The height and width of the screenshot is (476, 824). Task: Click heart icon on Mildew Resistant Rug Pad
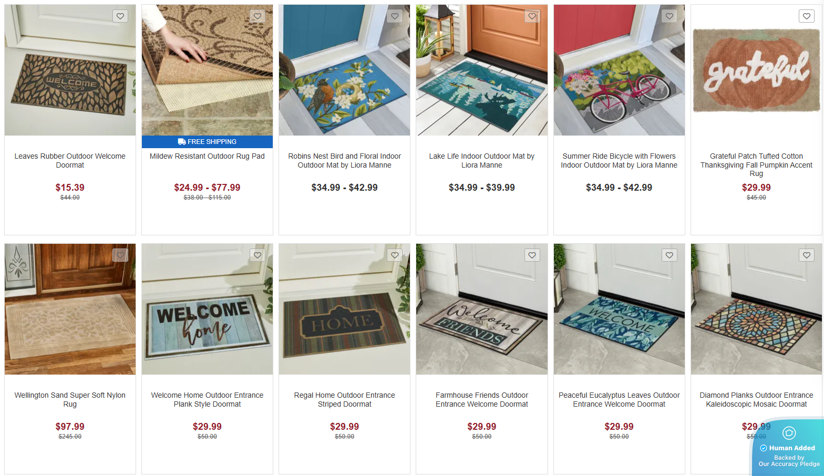(x=257, y=16)
